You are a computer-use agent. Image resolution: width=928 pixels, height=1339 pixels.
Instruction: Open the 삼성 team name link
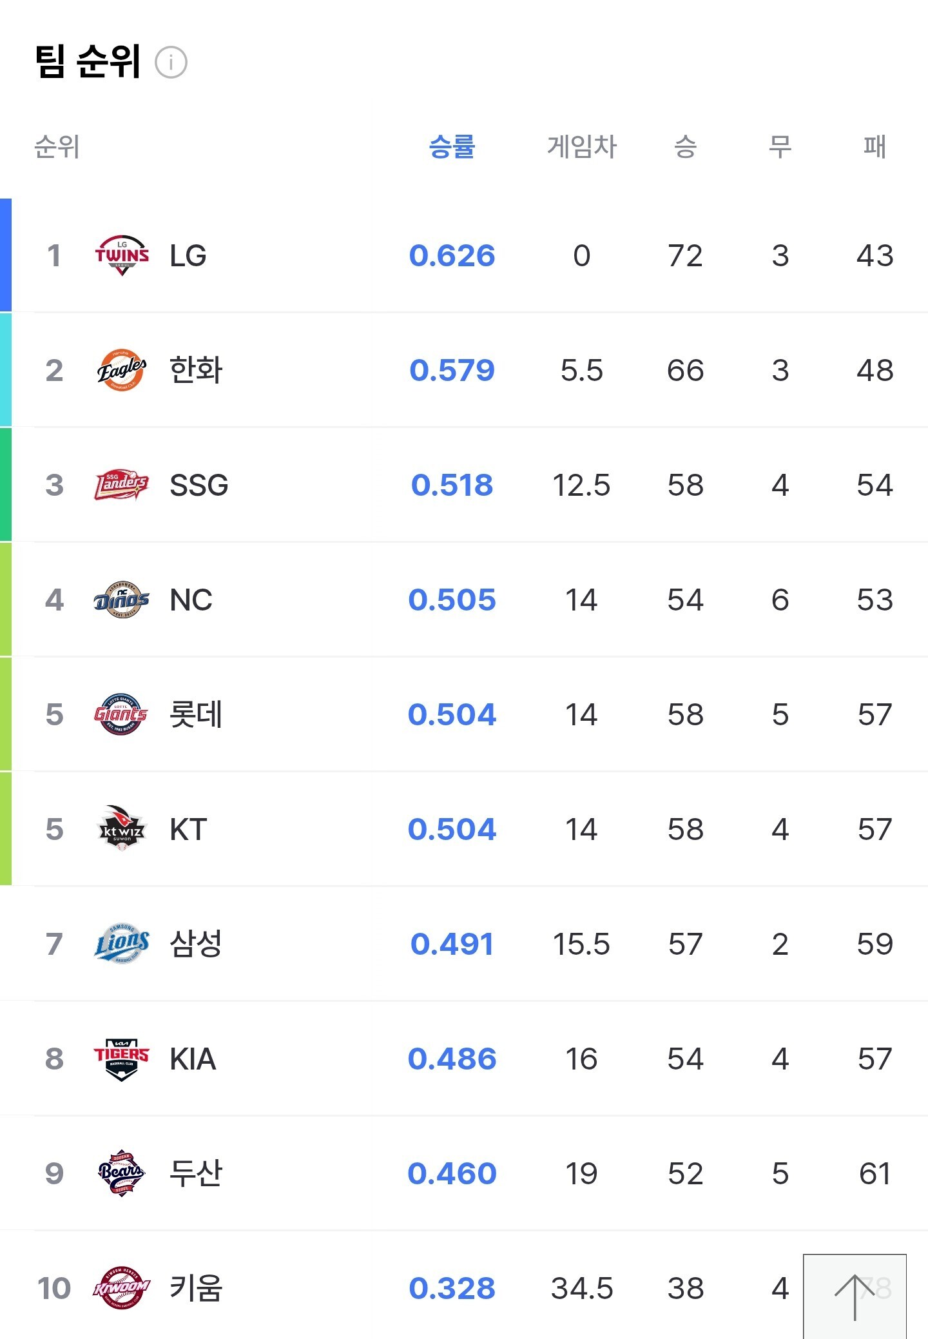[x=196, y=944]
